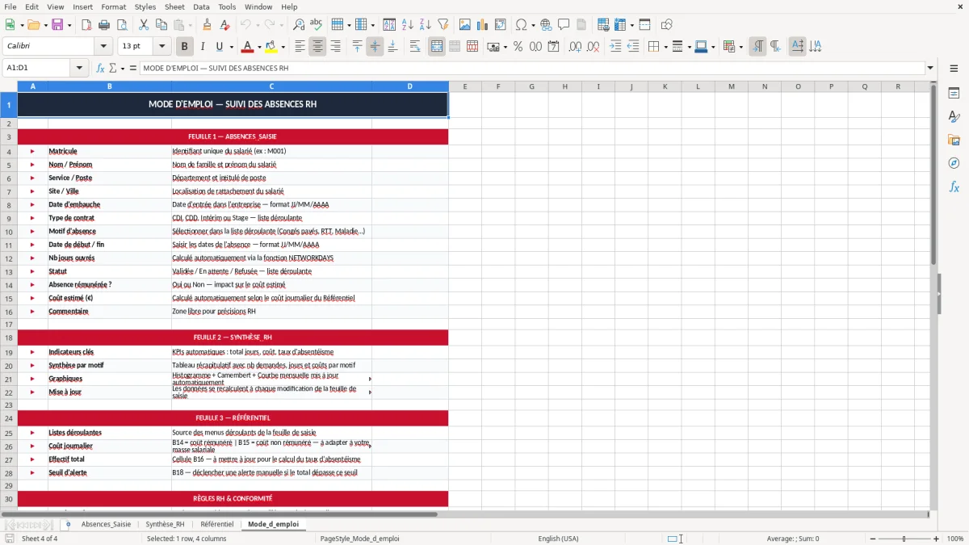Open the Data menu
969x545 pixels.
tap(201, 6)
